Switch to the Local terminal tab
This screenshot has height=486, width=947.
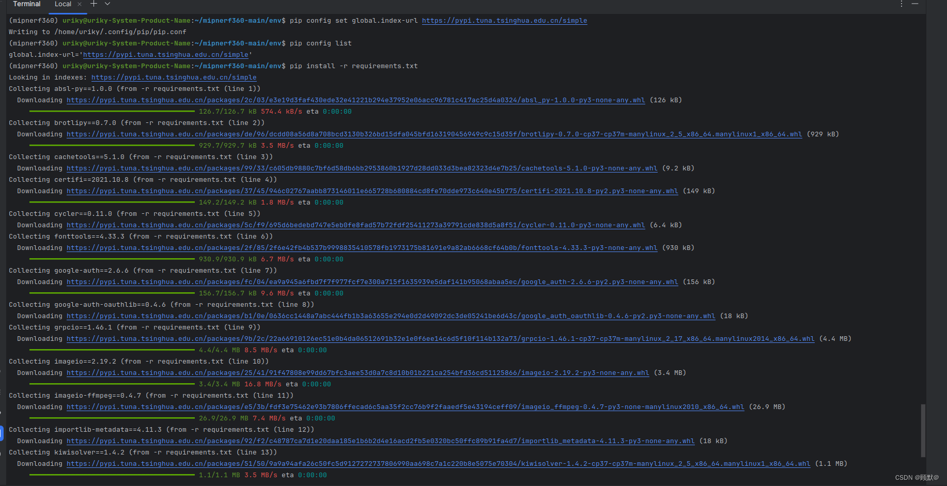[x=63, y=4]
